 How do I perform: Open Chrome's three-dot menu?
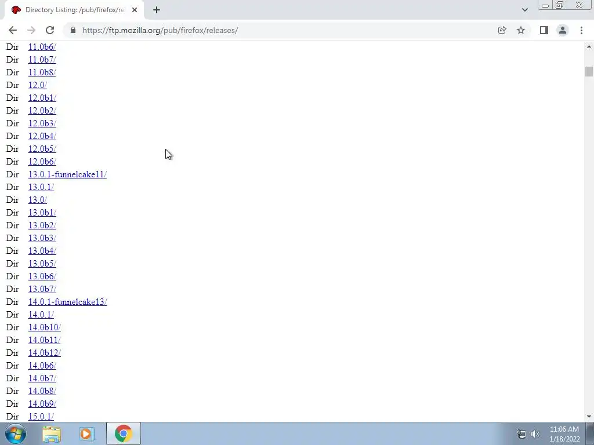581,30
